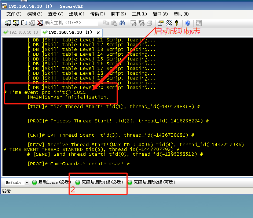Open the 选项(O) menu
This screenshot has width=253, height=218.
[77, 14]
